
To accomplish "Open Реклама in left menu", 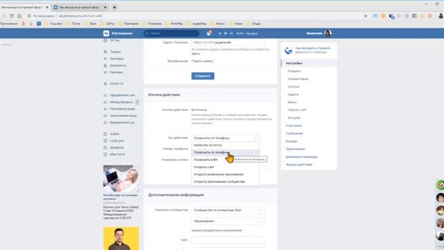I will pos(116,72).
